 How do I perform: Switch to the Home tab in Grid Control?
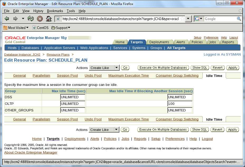pos(120,42)
